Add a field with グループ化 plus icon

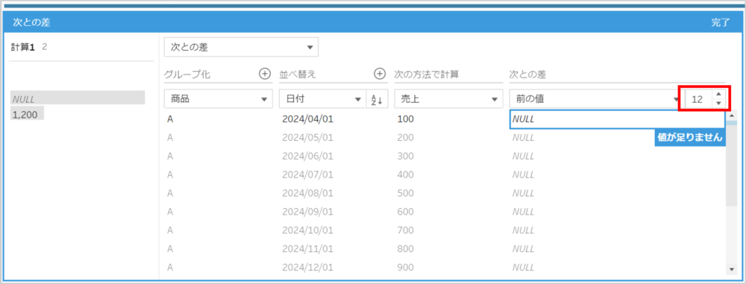click(x=264, y=74)
